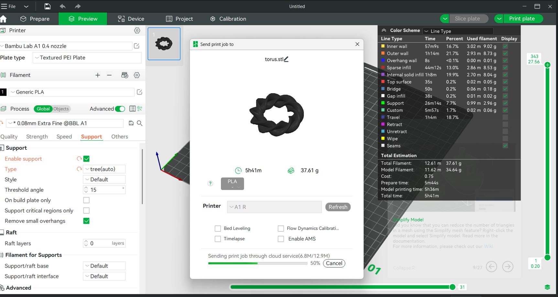Check the Enable AMS checkbox
This screenshot has width=558, height=297.
281,239
